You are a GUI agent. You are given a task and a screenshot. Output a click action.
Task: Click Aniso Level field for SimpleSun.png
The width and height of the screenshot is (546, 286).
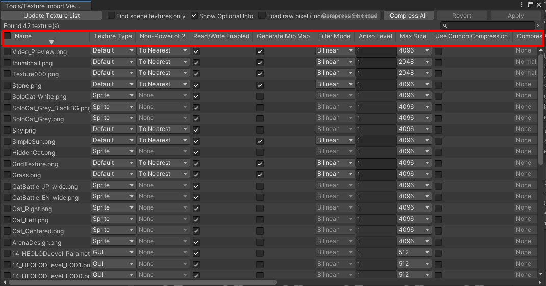point(376,141)
